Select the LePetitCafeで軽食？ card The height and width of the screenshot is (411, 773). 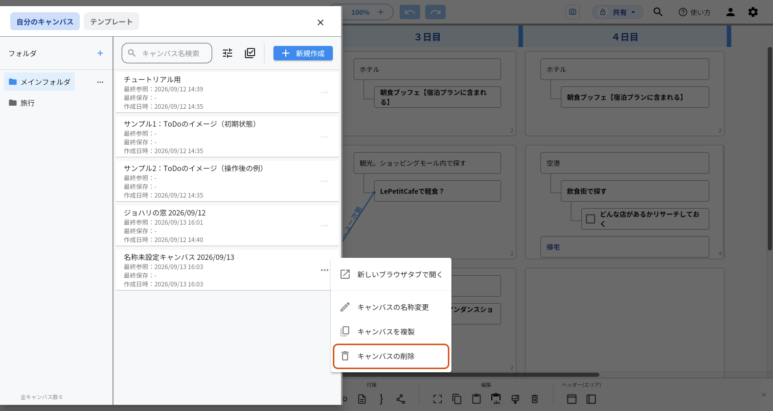click(x=437, y=191)
